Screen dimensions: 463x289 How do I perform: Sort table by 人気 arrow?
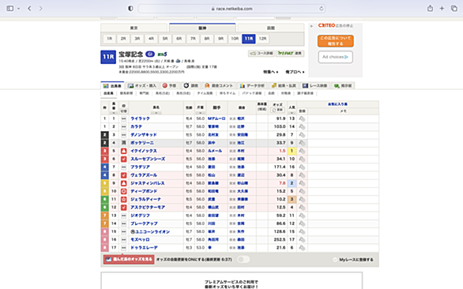pos(292,113)
